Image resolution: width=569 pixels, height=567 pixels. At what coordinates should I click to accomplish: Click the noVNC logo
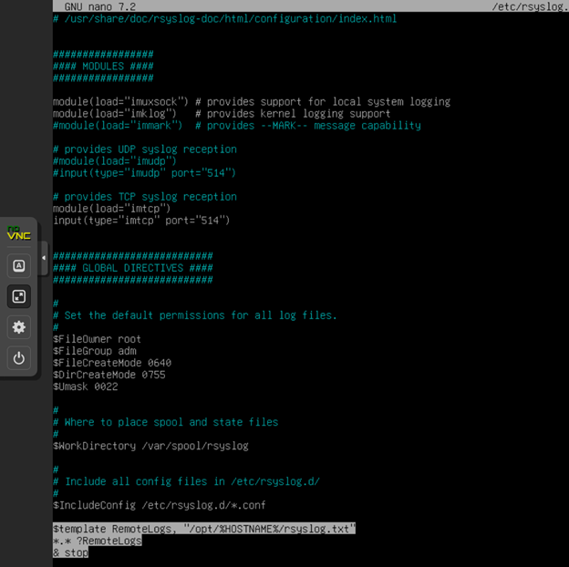[x=18, y=234]
